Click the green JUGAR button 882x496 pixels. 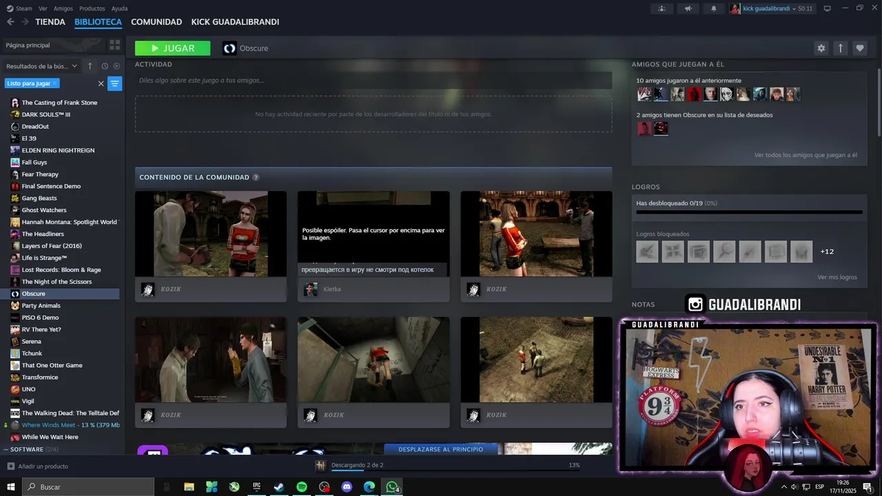pos(173,48)
